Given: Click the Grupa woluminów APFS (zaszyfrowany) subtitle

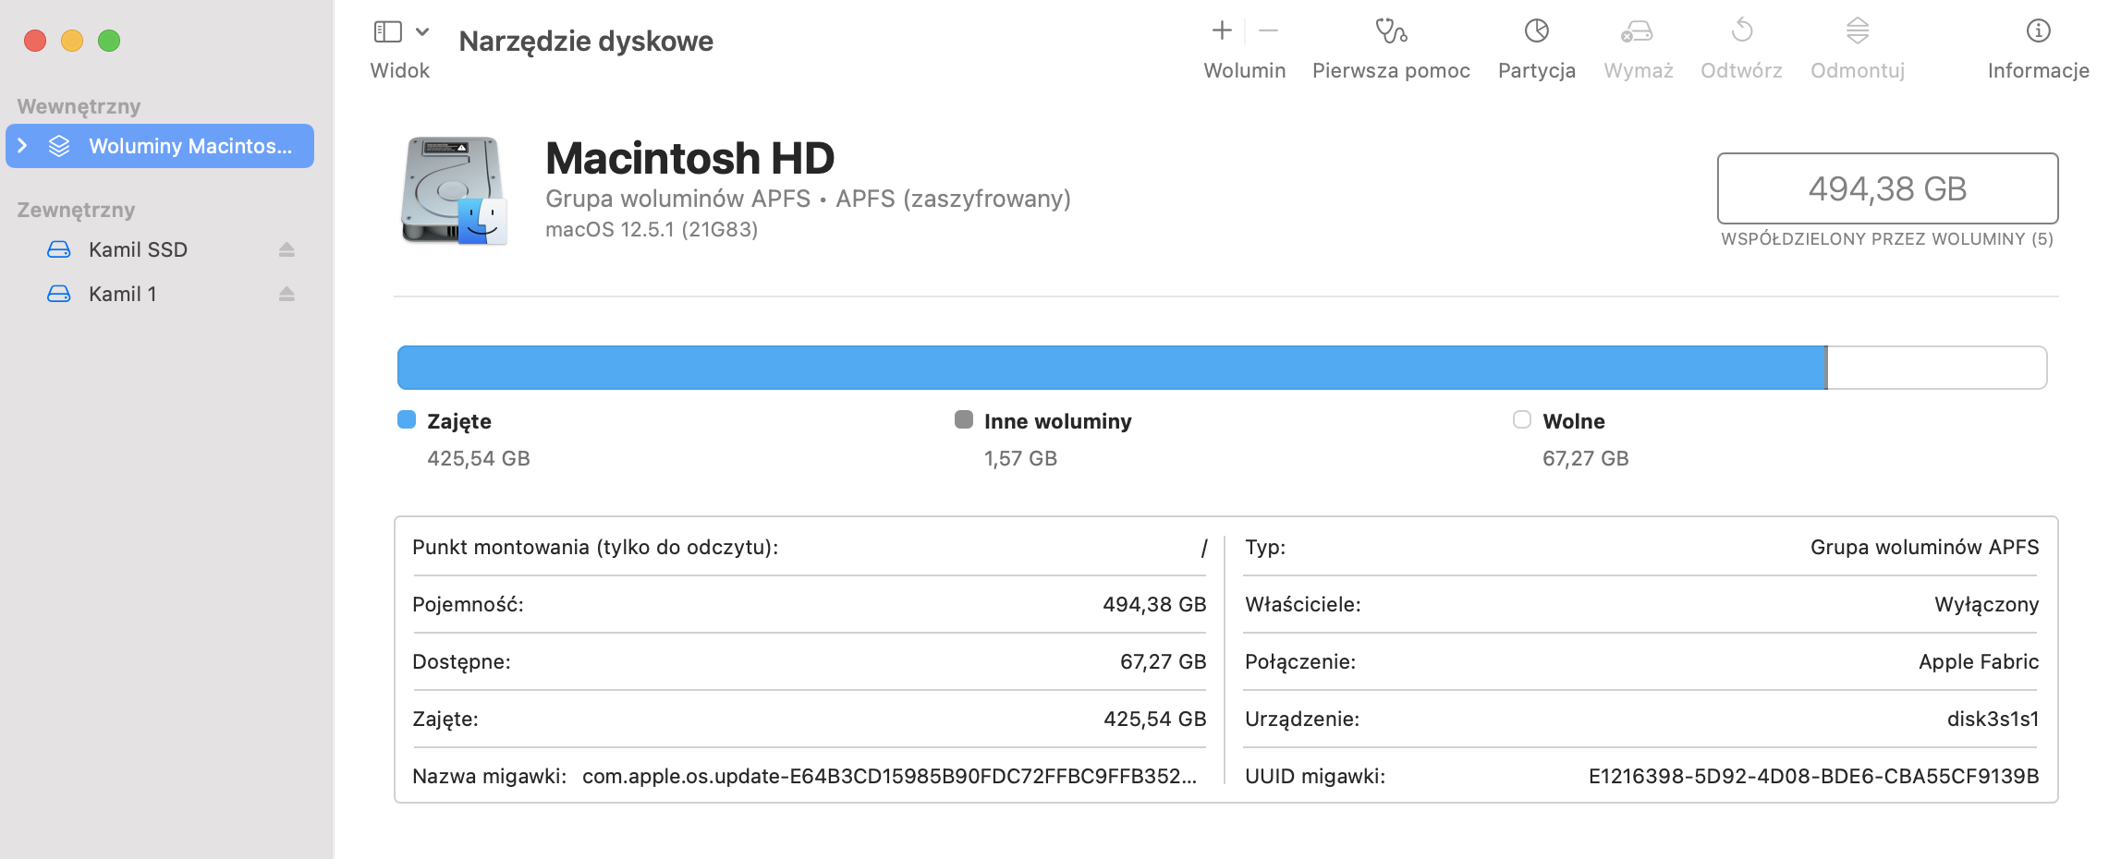Looking at the screenshot, I should pos(808,199).
